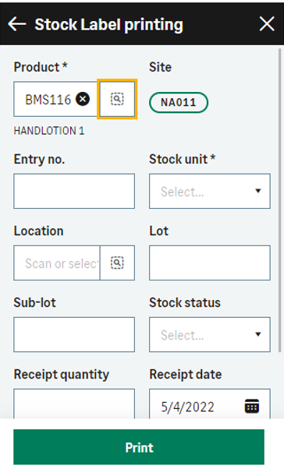
Task: Focus the Entry no. input field
Action: click(x=74, y=191)
